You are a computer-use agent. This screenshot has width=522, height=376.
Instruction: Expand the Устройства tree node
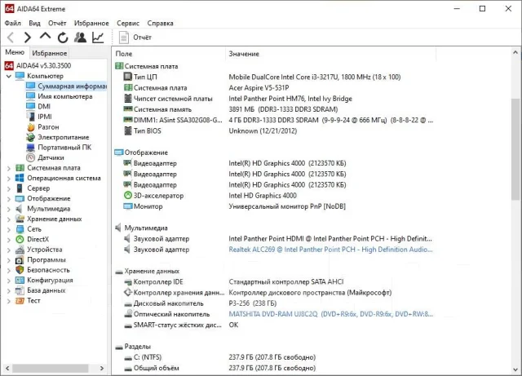9,250
